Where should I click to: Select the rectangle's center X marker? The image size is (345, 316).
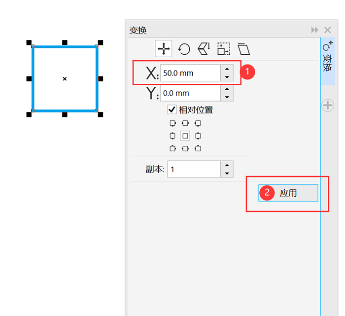point(65,78)
